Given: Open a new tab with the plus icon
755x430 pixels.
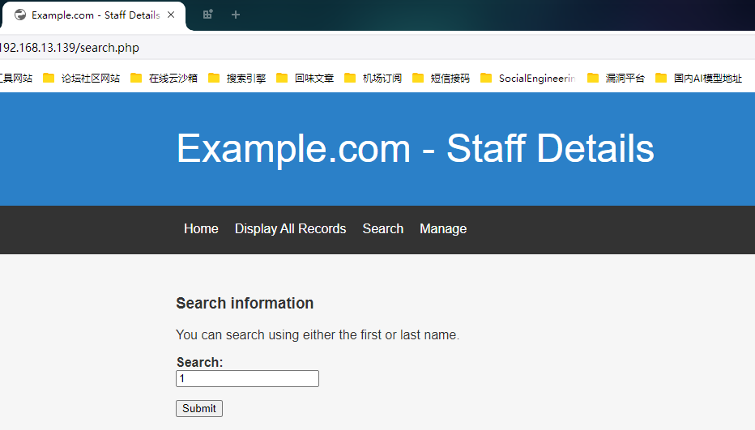Looking at the screenshot, I should [236, 15].
